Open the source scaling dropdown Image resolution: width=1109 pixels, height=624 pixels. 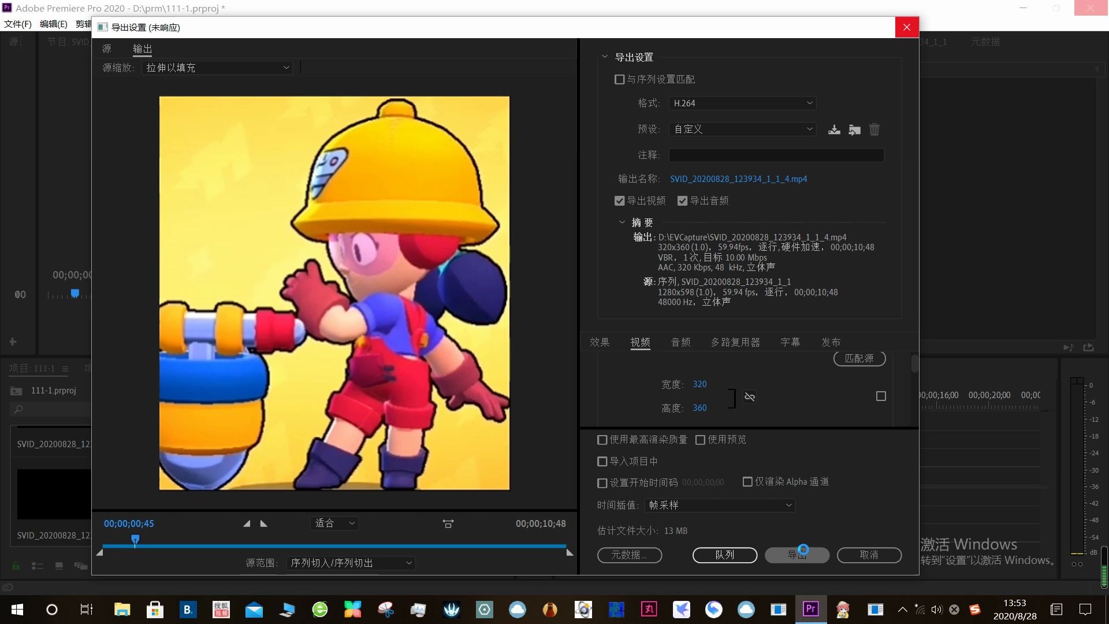click(217, 68)
